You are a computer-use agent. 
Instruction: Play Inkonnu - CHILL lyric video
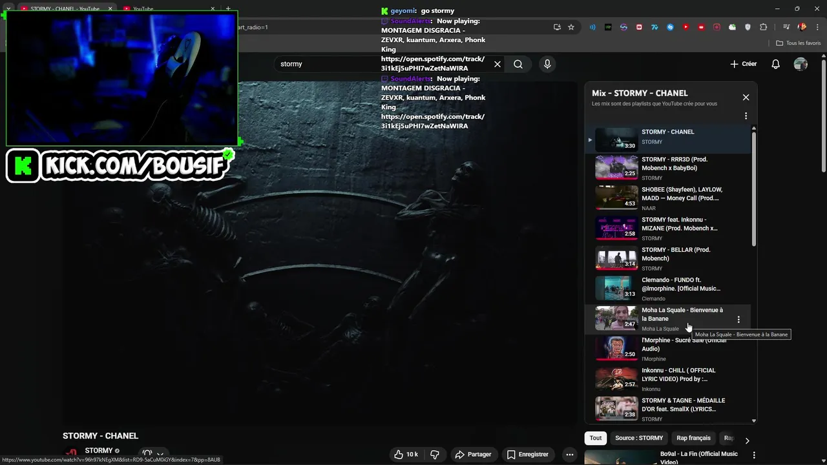pyautogui.click(x=668, y=379)
